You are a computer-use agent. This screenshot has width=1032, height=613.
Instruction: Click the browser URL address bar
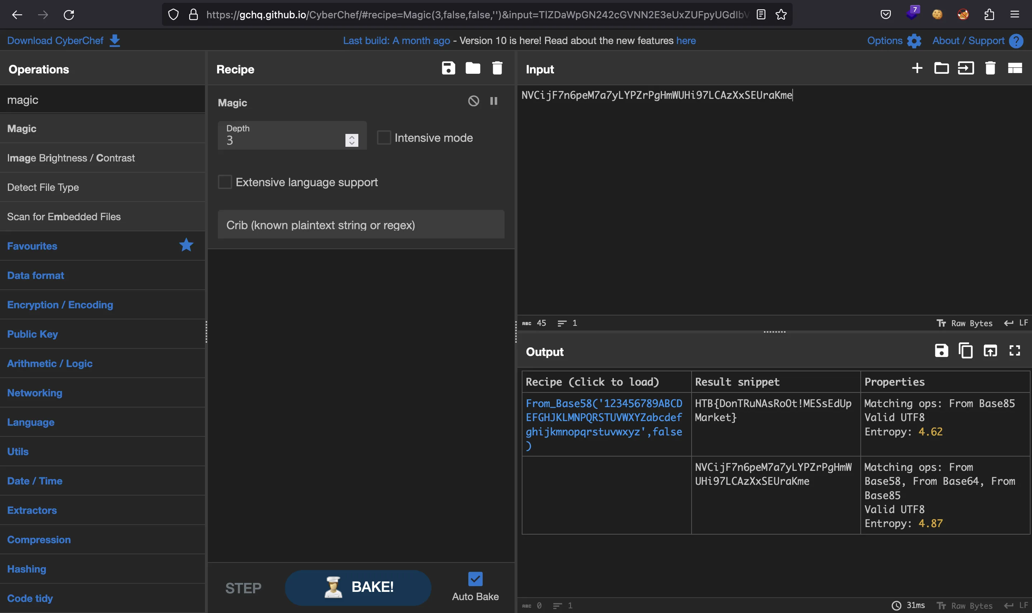pos(477,14)
